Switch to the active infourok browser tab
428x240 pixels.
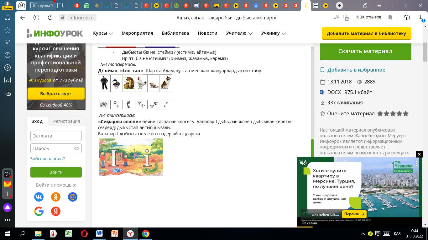pyautogui.click(x=305, y=6)
